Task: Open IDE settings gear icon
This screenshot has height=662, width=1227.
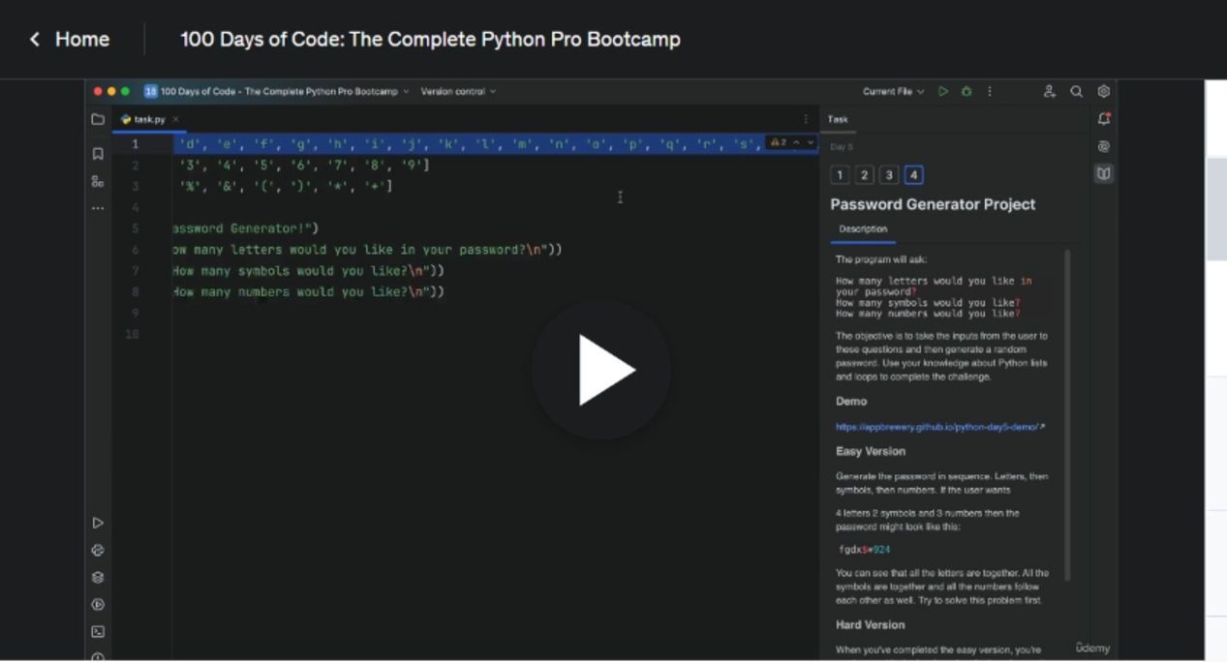Action: (x=1104, y=92)
